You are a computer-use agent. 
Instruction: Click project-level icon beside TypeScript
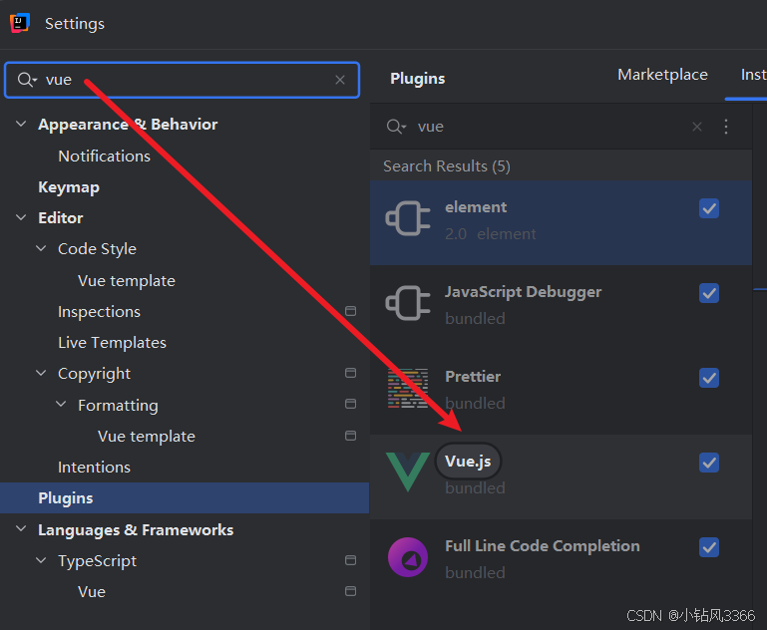pyautogui.click(x=350, y=560)
